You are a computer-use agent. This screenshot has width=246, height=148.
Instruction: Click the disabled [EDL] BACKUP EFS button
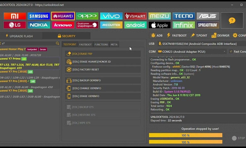click(103, 107)
